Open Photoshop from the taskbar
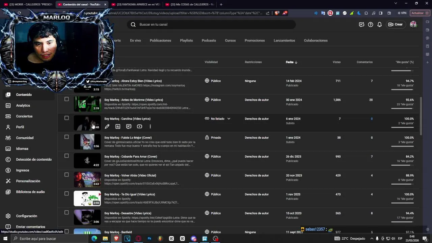 [149, 239]
